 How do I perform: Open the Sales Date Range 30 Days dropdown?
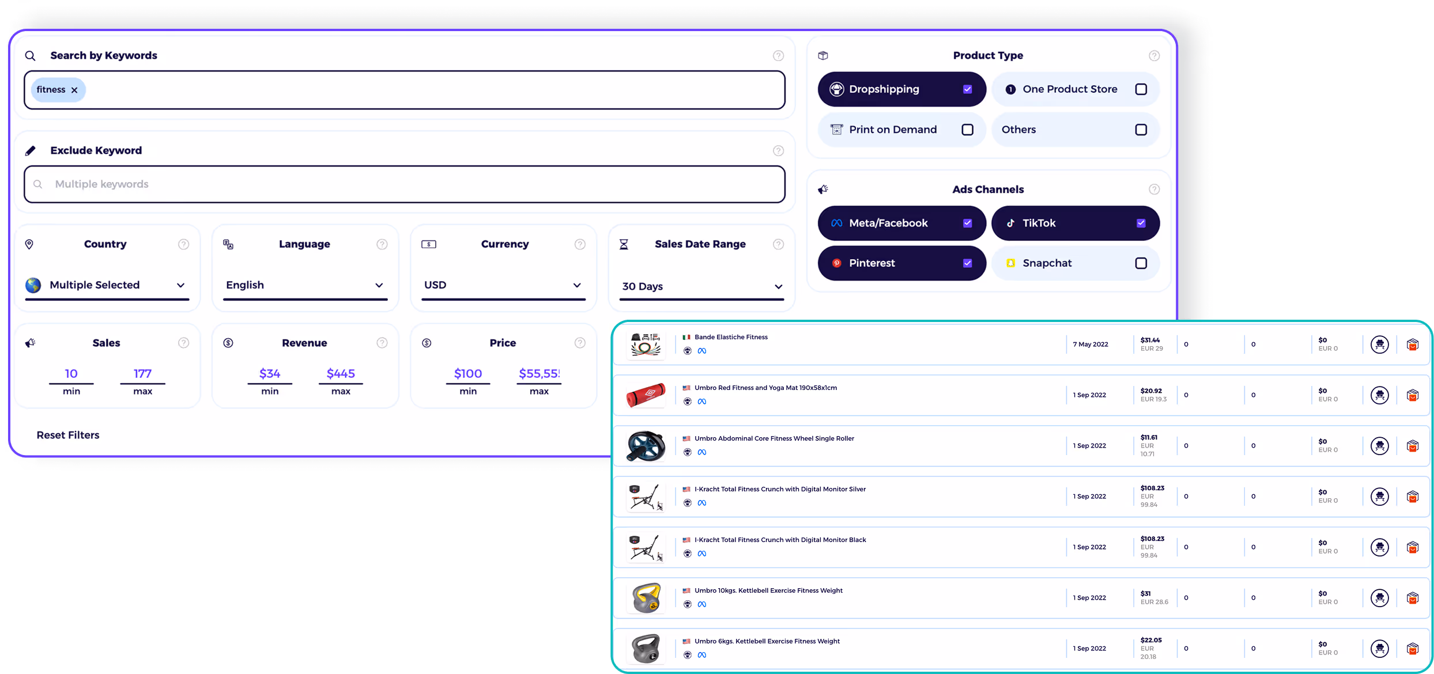701,286
